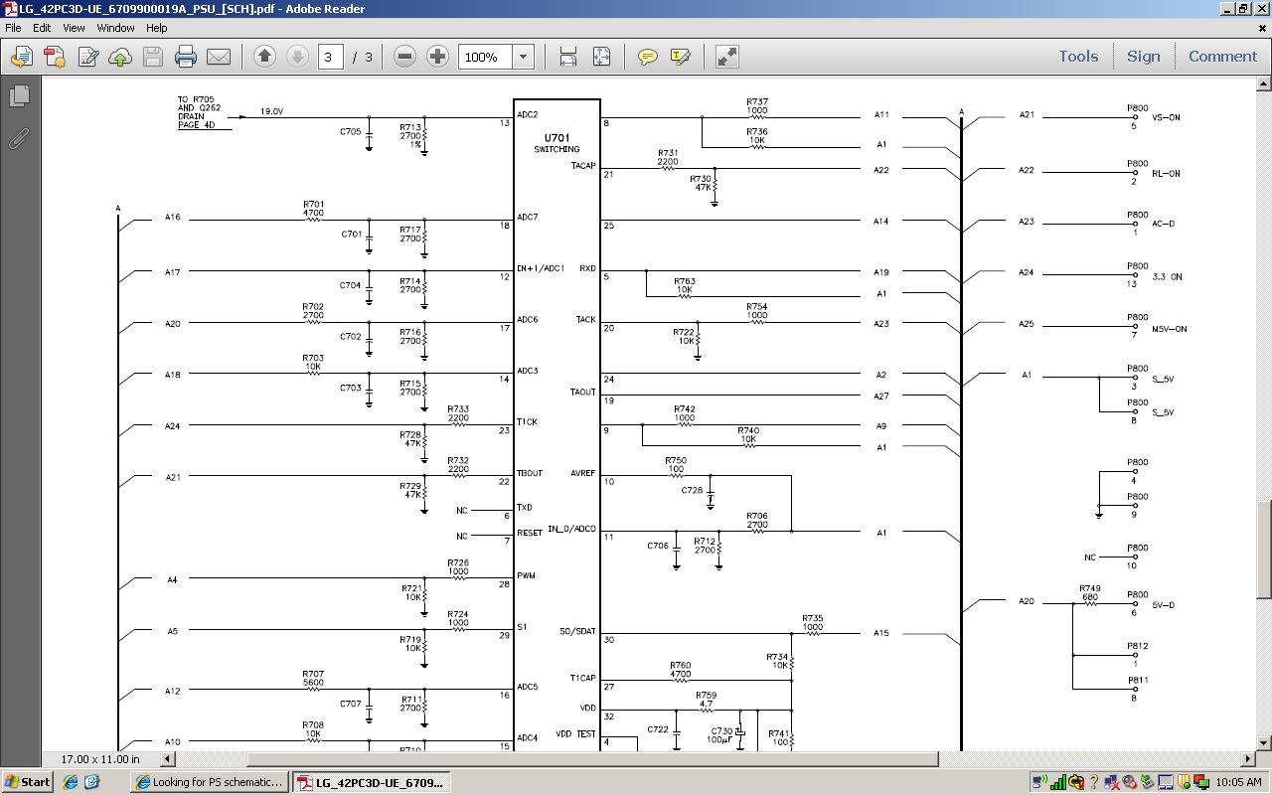Click the edit/sign document pencil icon
1272x795 pixels.
click(87, 57)
